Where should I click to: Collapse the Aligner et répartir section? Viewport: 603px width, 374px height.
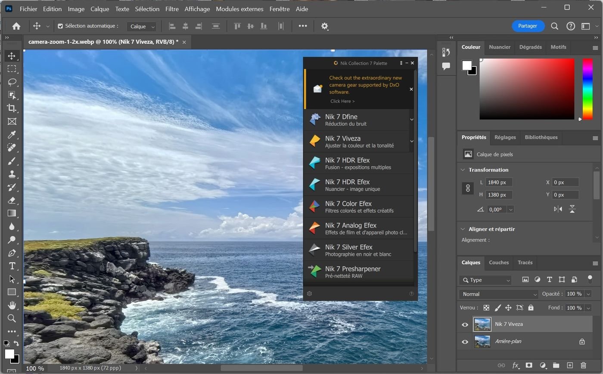[463, 229]
